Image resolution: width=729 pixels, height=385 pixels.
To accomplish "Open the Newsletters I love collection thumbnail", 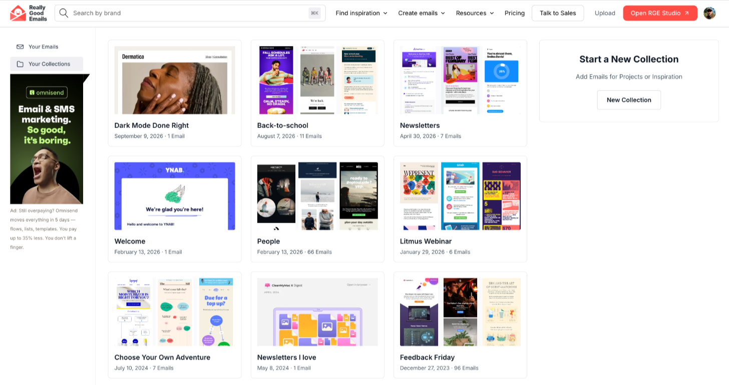I will point(317,312).
